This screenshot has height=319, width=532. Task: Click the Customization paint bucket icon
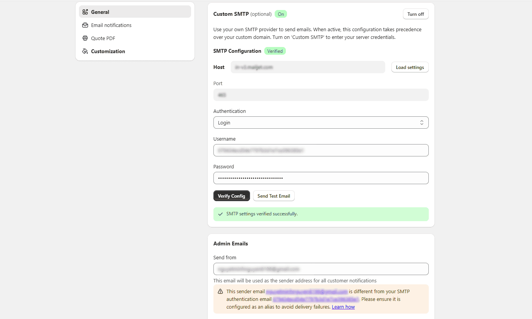point(85,51)
